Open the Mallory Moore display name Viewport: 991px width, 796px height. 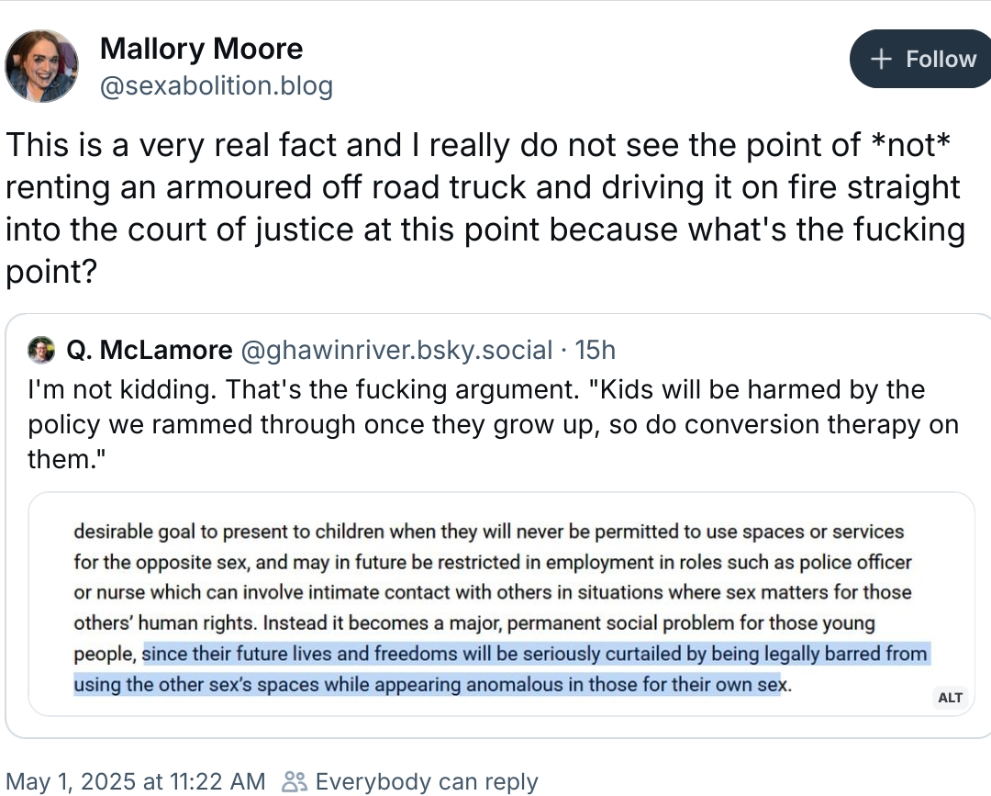pos(201,48)
